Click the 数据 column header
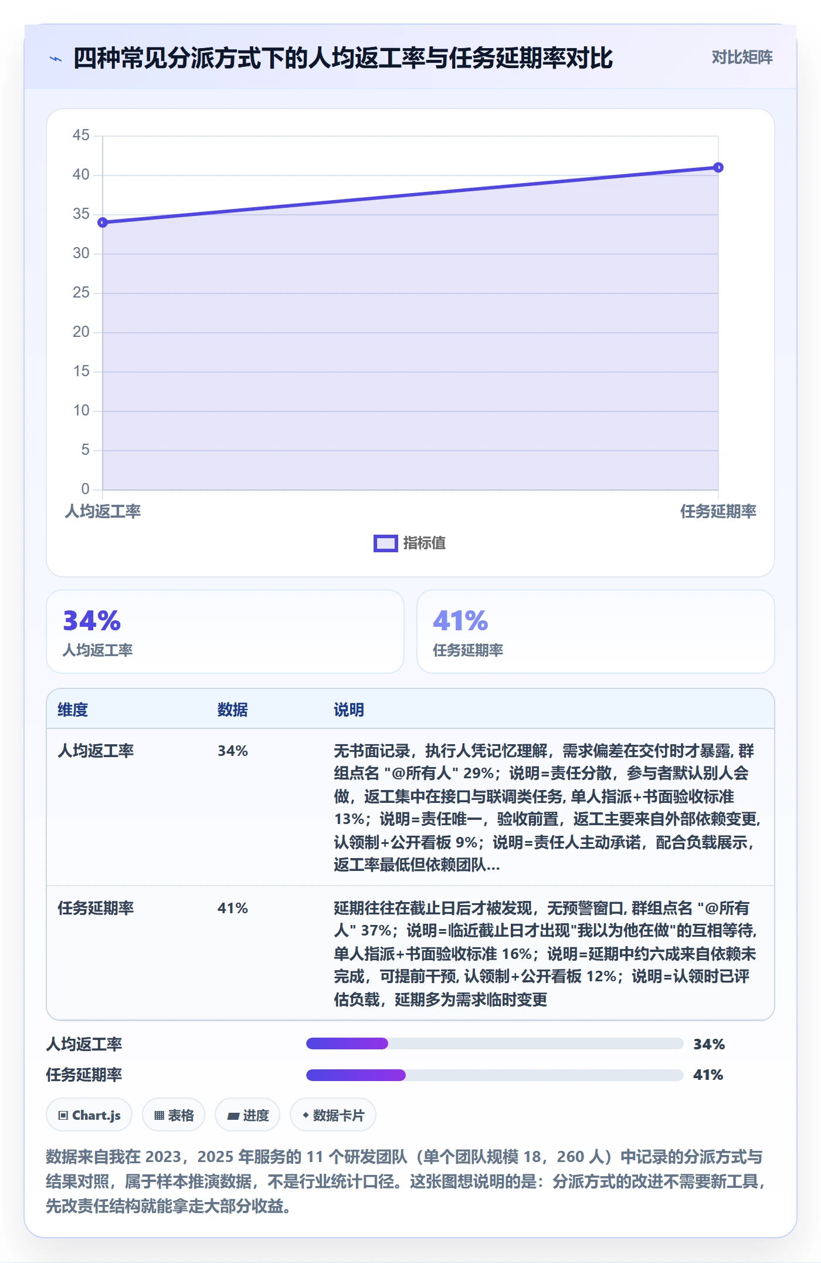The image size is (821, 1263). pos(233,710)
